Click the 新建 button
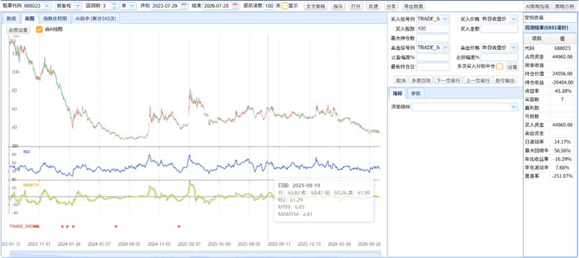 pyautogui.click(x=373, y=6)
